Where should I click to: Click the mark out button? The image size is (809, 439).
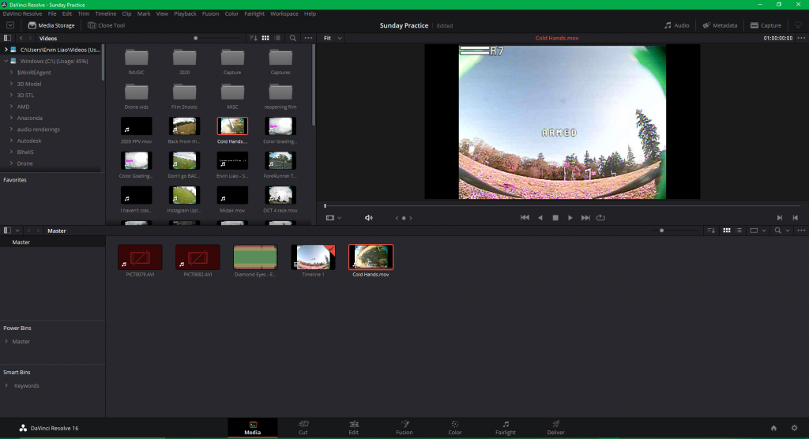coord(795,218)
